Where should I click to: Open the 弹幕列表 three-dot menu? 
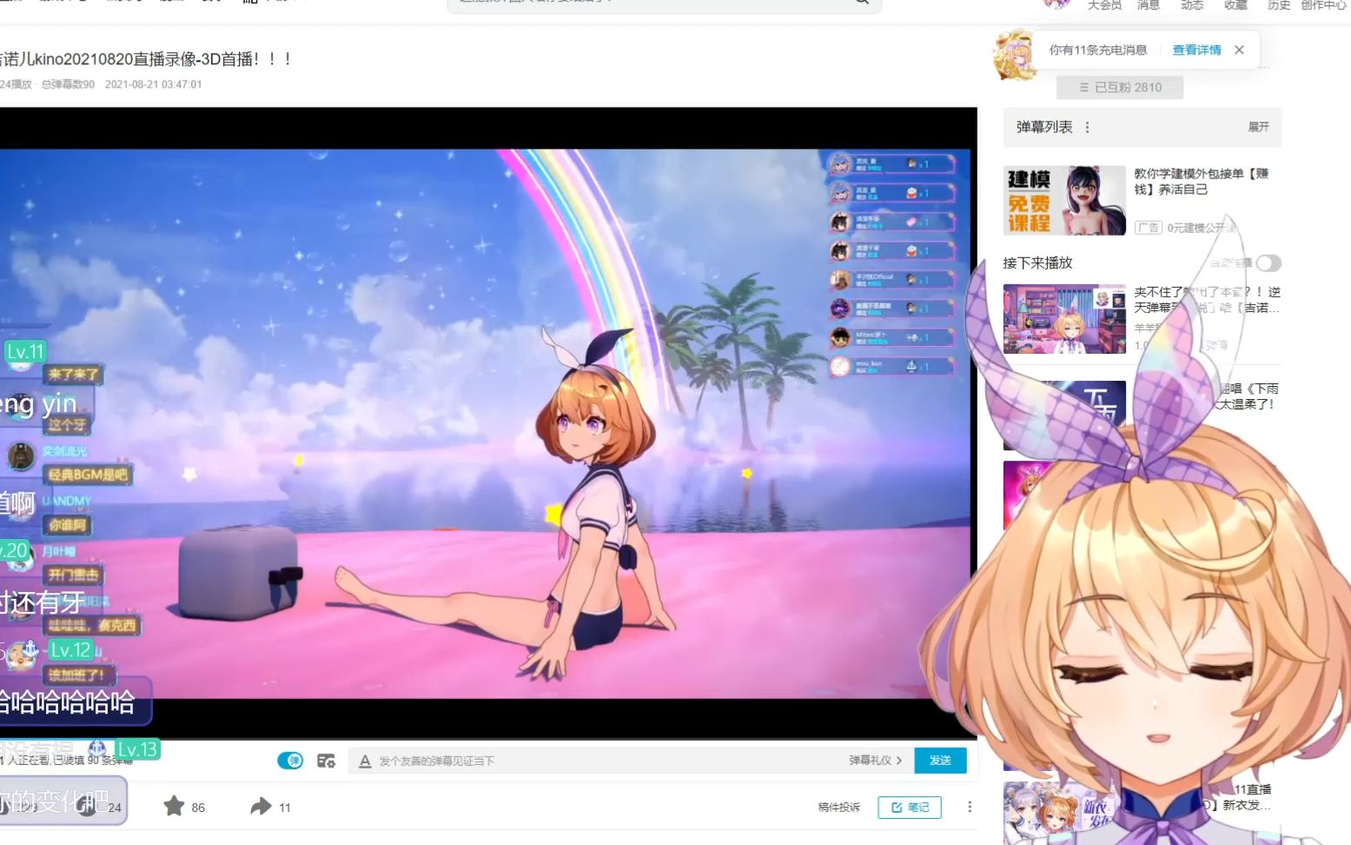[1087, 127]
